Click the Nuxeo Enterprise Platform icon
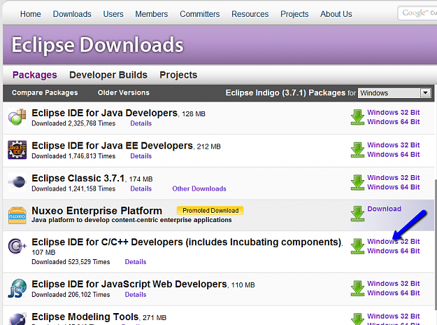 click(x=17, y=215)
